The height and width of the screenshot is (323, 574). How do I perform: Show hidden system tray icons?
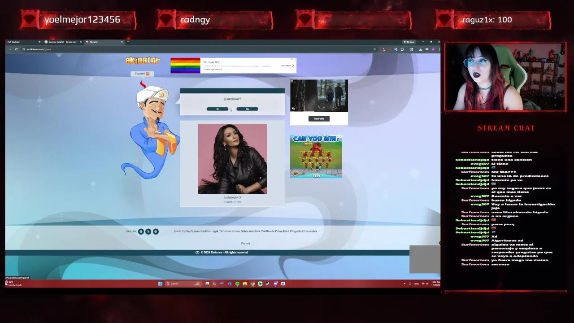pyautogui.click(x=404, y=284)
